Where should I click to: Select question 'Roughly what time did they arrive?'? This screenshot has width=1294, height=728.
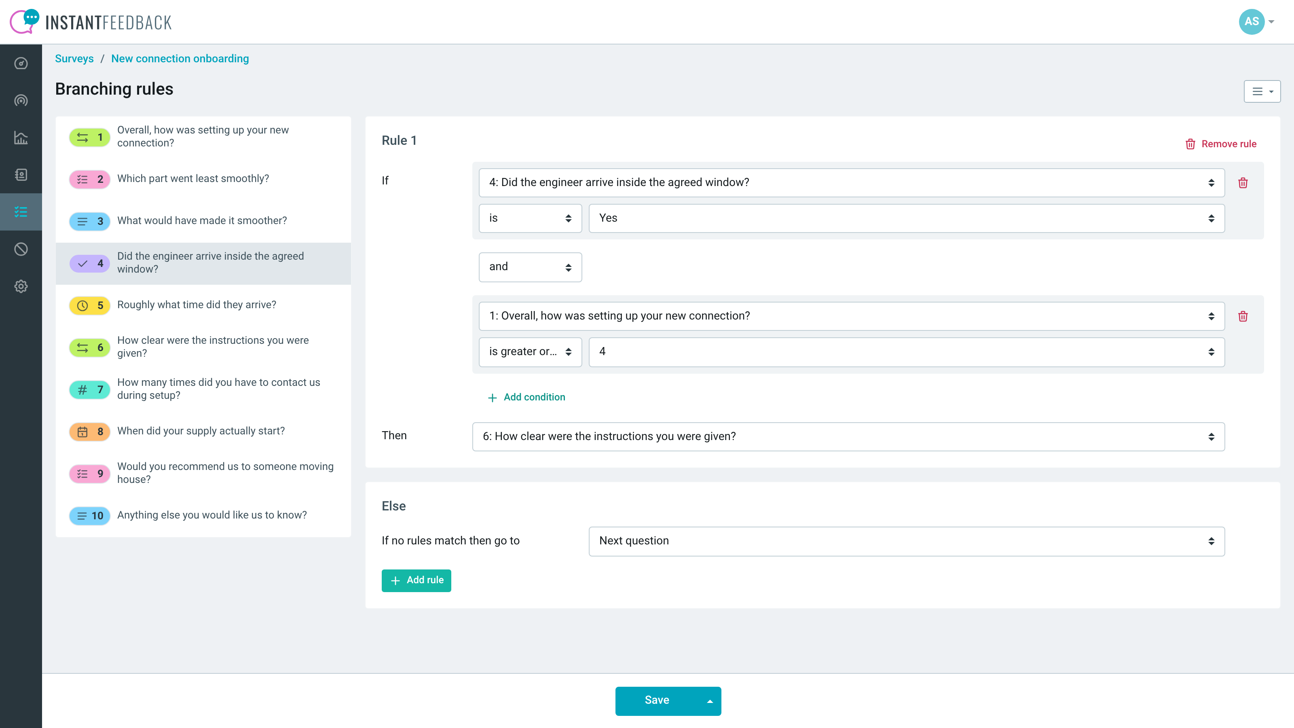click(203, 305)
